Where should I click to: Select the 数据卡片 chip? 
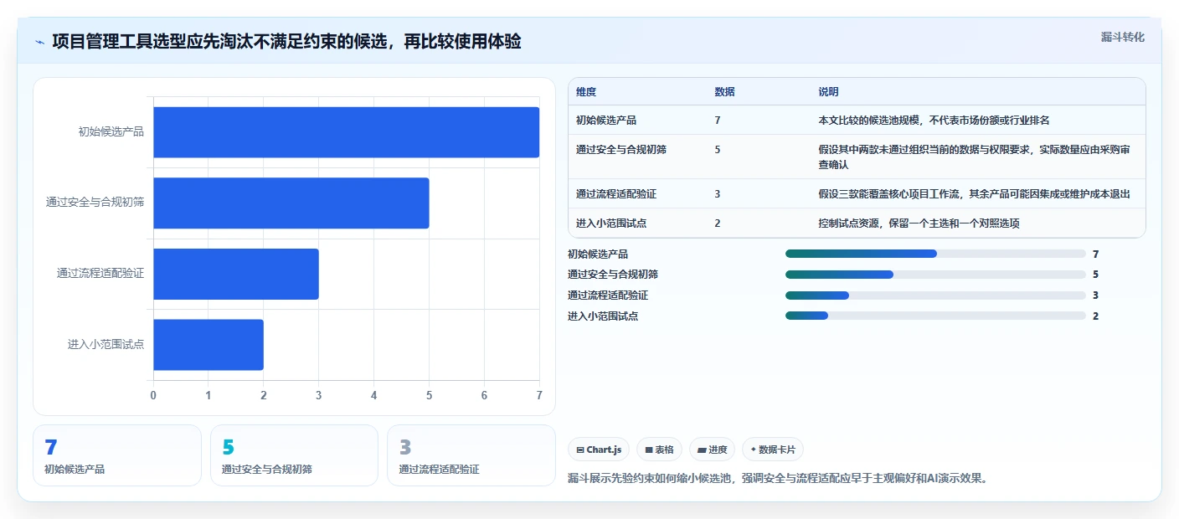(773, 450)
